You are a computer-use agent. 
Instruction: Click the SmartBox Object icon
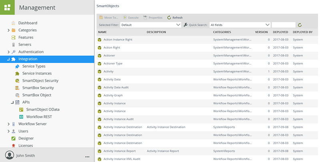click(x=17, y=95)
